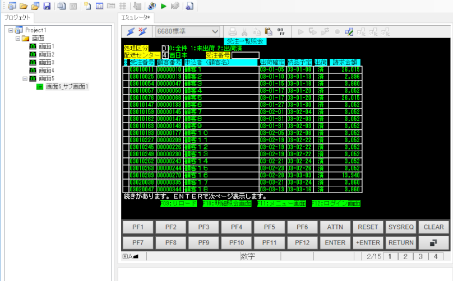Click the repeat-play macro icon
This screenshot has width=453, height=281.
click(x=325, y=32)
